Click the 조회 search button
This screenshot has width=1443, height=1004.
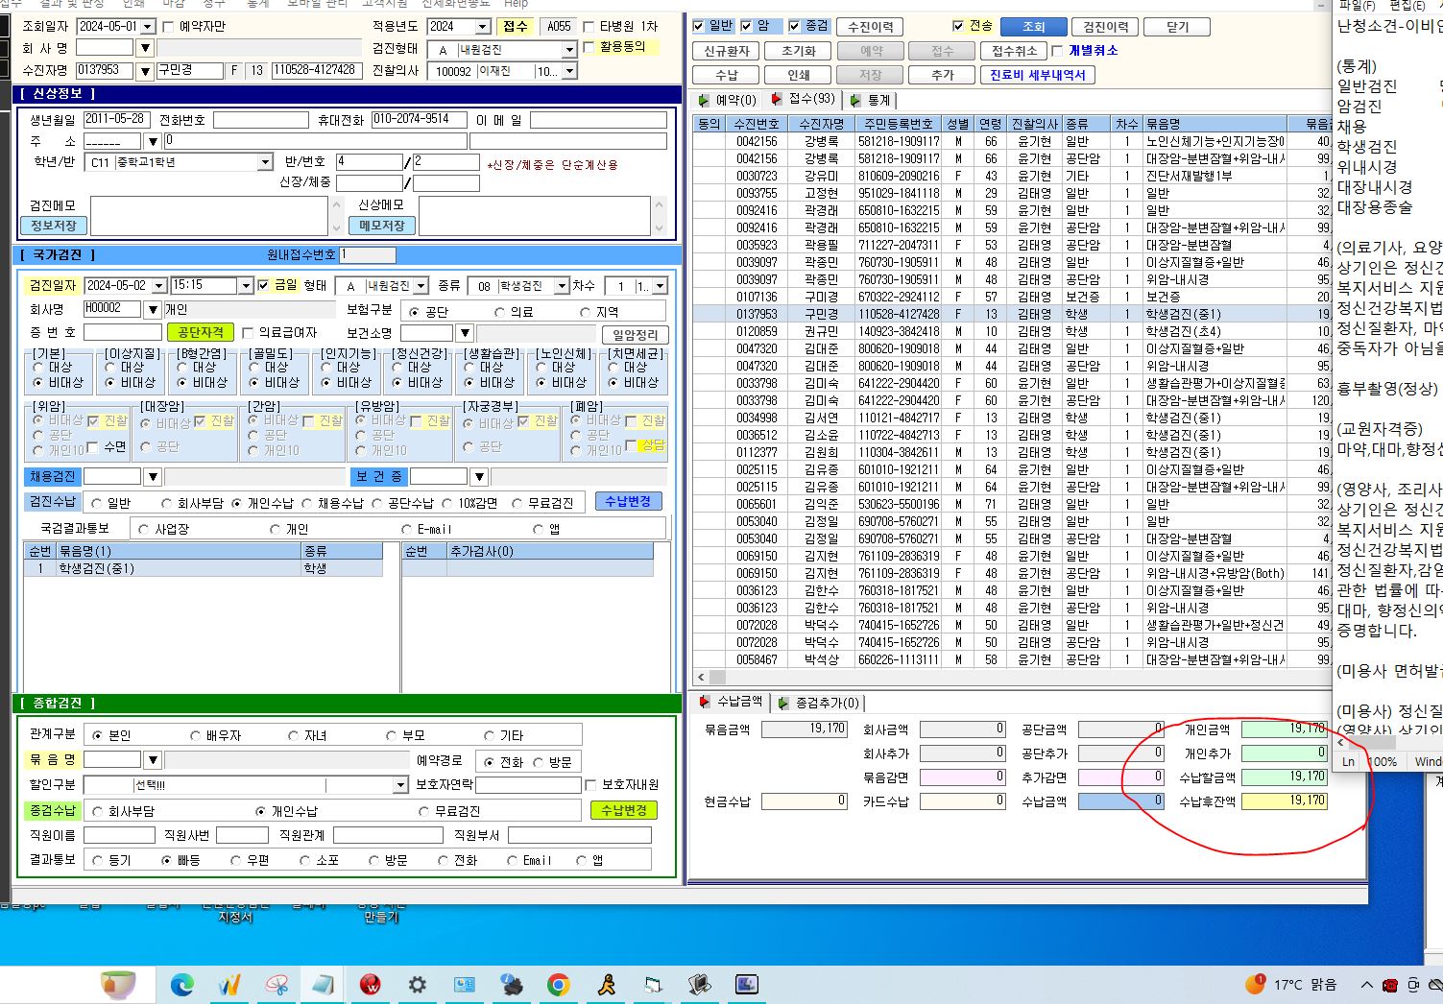1033,27
